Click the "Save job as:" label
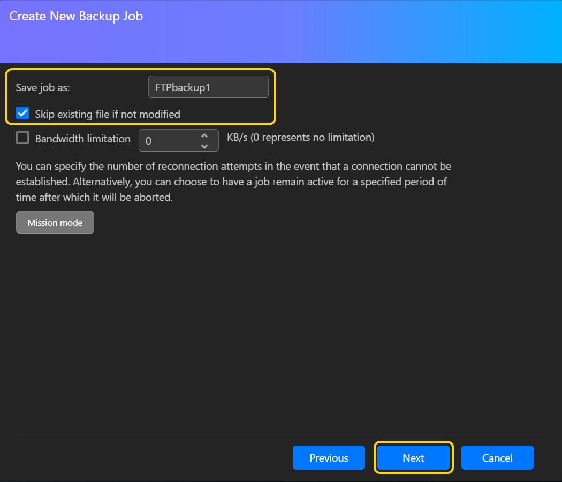 pyautogui.click(x=43, y=87)
